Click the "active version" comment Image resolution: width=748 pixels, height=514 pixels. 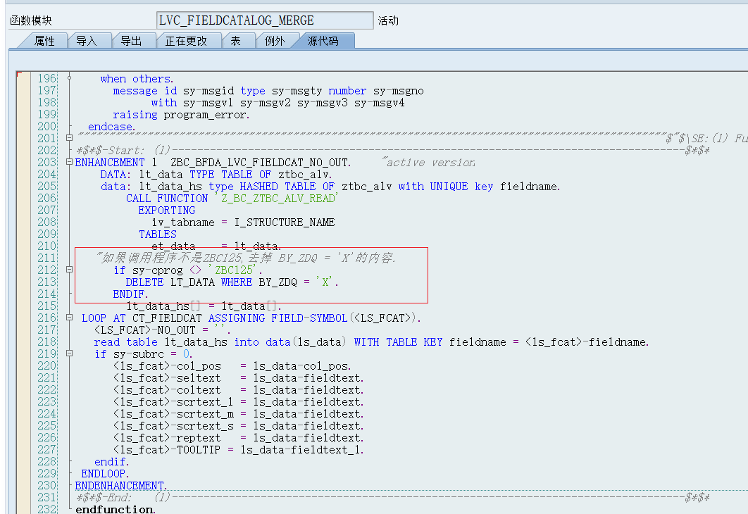(x=428, y=163)
